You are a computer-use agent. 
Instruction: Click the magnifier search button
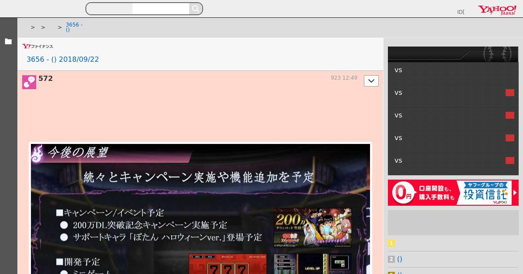[x=196, y=9]
